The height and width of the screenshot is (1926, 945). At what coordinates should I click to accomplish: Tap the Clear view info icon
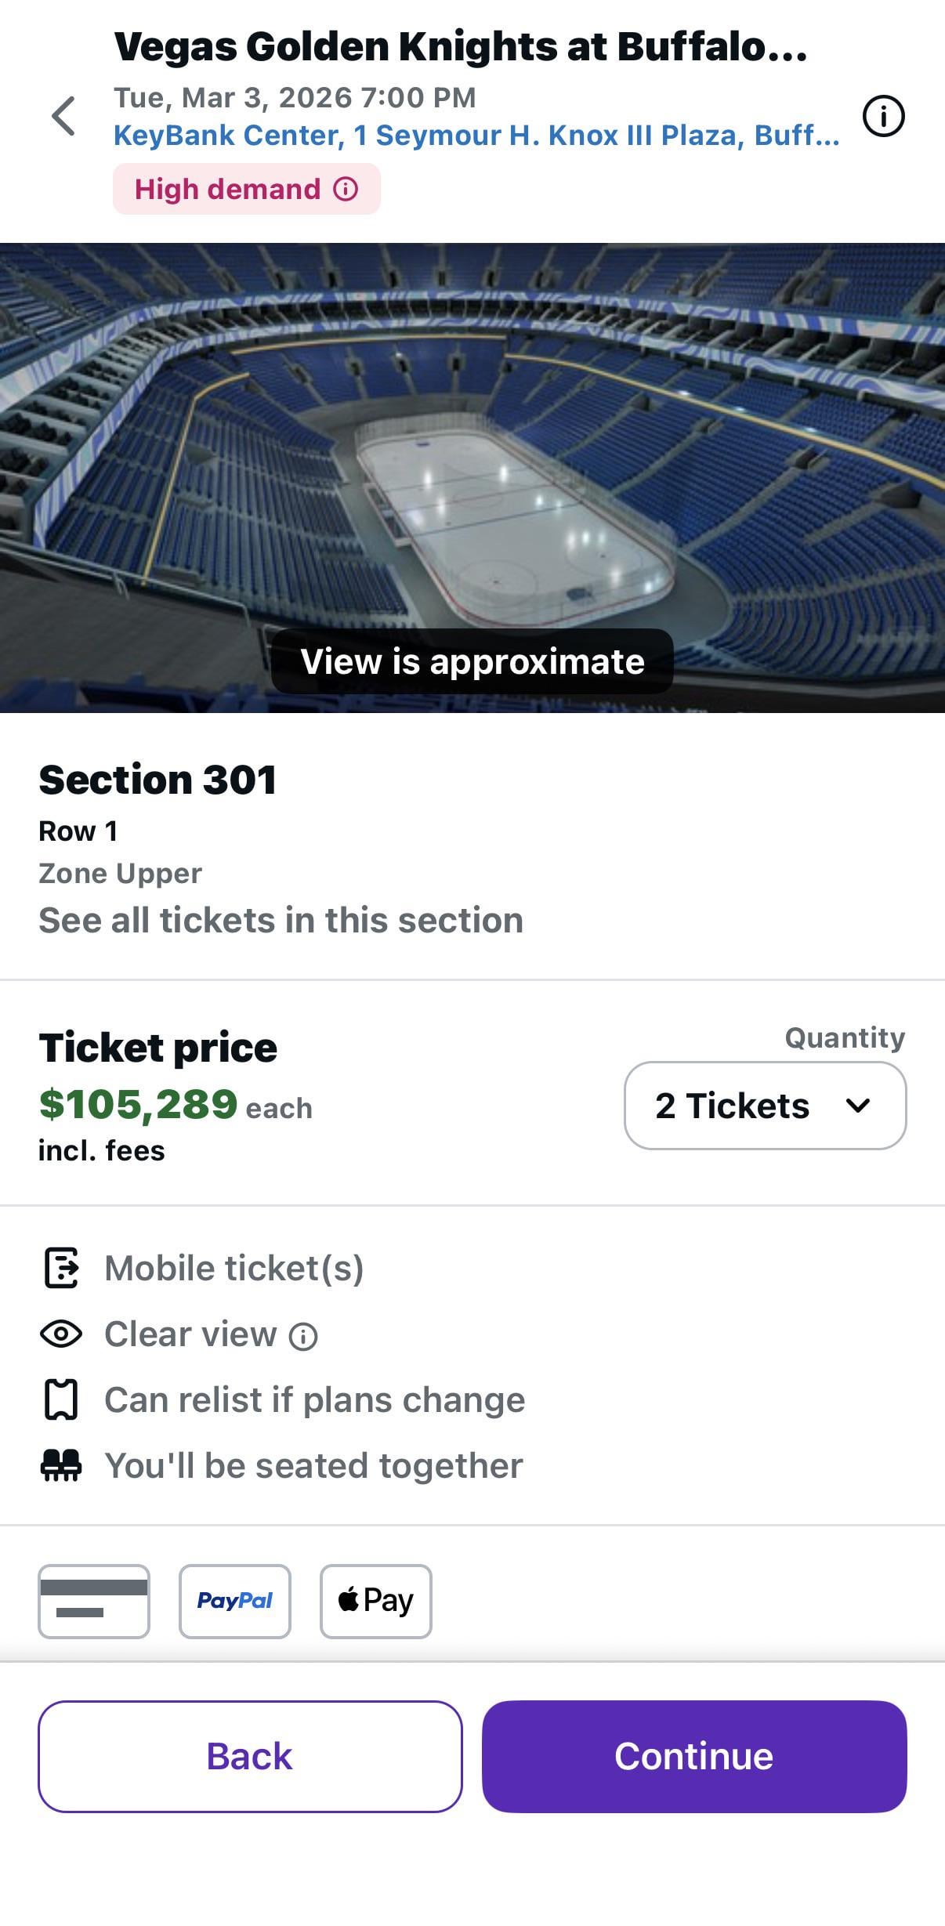click(303, 1336)
